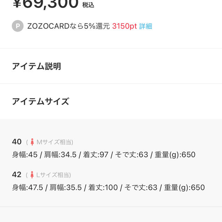
Task: Click the size 40 measurements line
Action: (x=104, y=154)
